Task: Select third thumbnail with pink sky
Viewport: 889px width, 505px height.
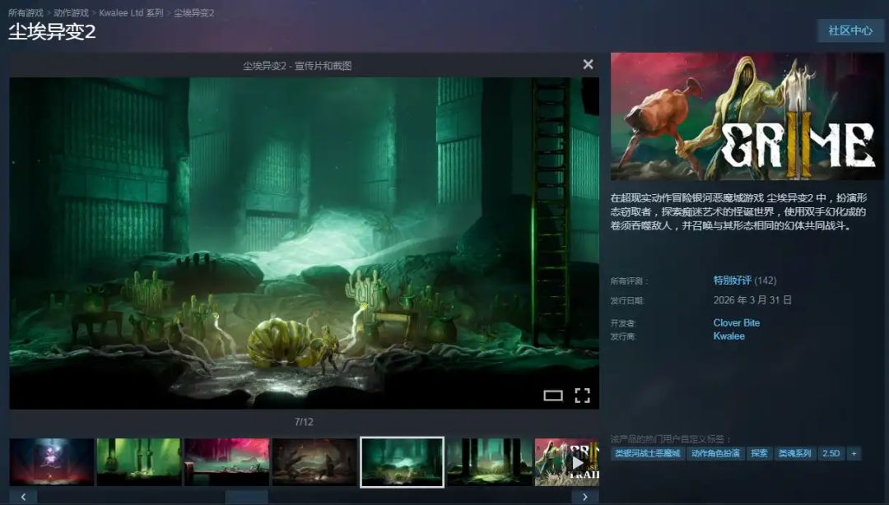Action: pos(227,462)
